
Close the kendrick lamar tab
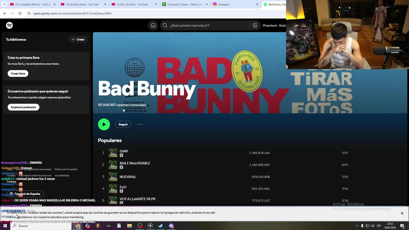pyautogui.click(x=105, y=4)
